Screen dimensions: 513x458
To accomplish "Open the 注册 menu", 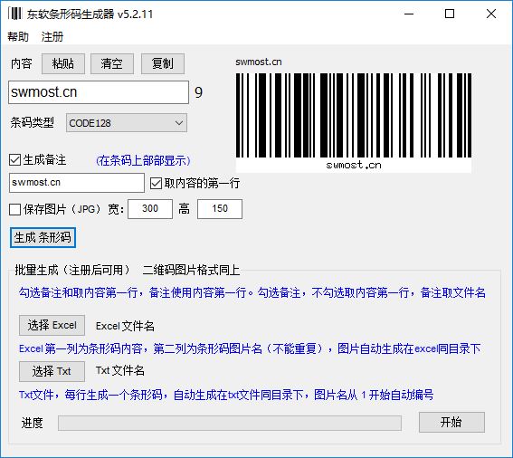I will click(x=52, y=36).
